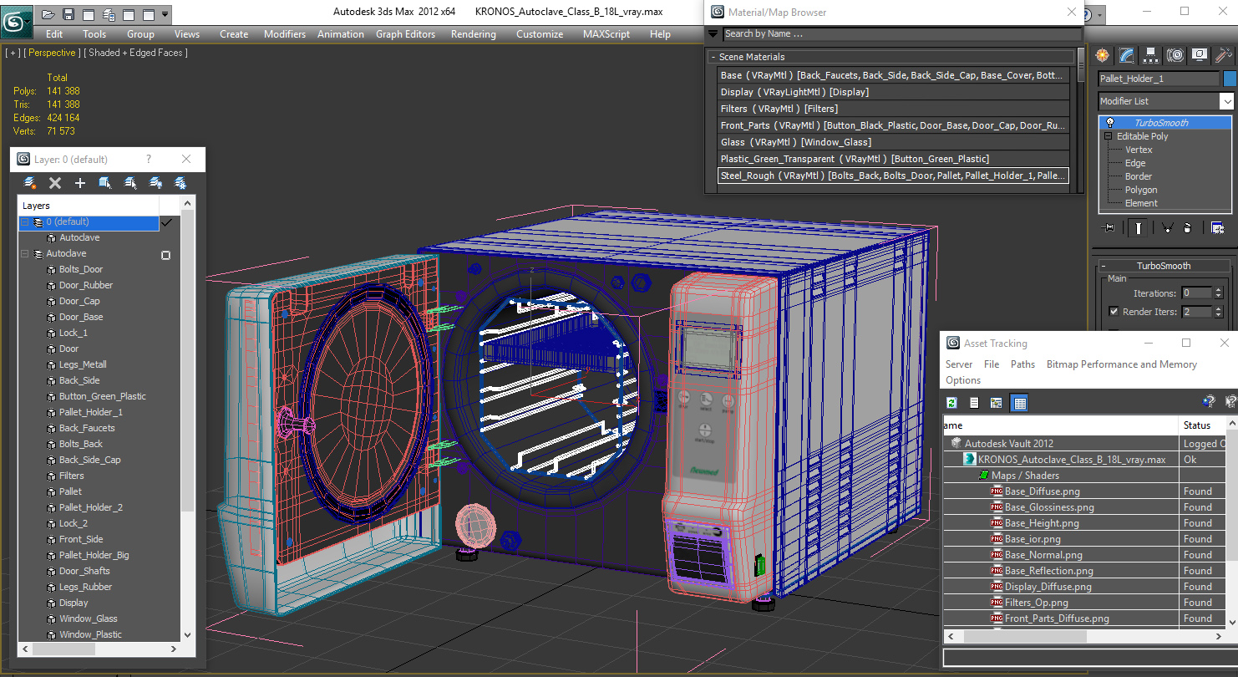Click the Pin Stack icon below modifier stack

click(x=1109, y=227)
